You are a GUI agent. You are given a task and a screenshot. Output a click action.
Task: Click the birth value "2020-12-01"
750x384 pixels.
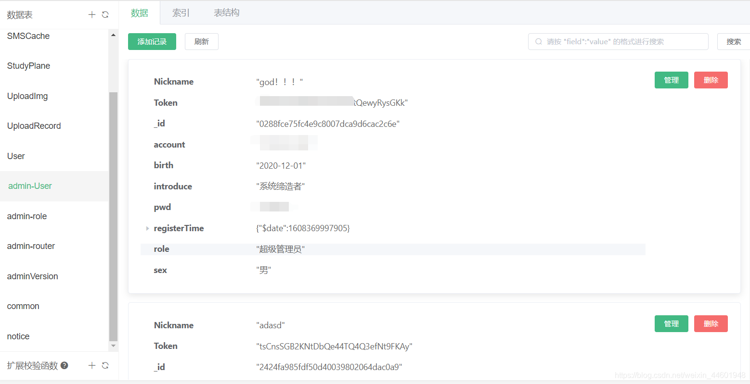click(281, 166)
